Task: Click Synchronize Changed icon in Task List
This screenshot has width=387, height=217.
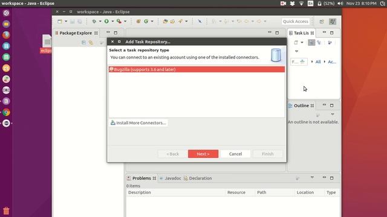Action: point(330,43)
